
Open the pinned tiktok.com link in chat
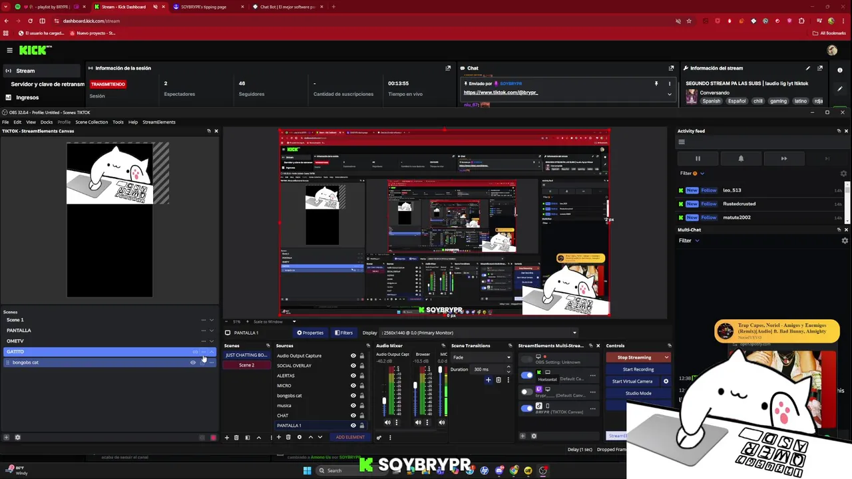tap(501, 92)
